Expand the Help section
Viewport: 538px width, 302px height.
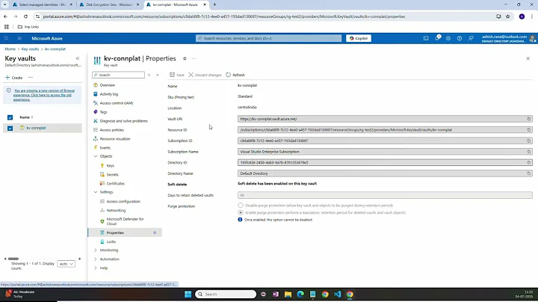tap(96, 268)
